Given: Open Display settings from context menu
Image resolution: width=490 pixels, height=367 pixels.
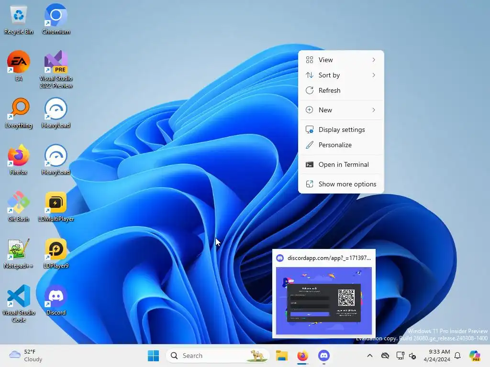Looking at the screenshot, I should [341, 130].
